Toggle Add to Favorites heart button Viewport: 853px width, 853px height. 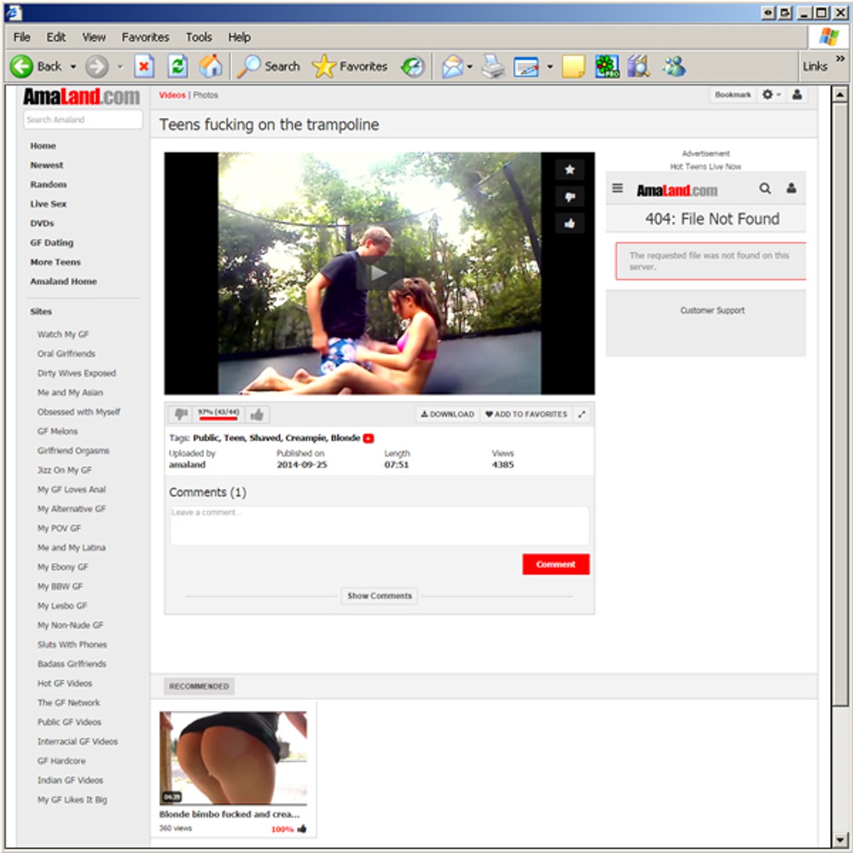pyautogui.click(x=526, y=414)
